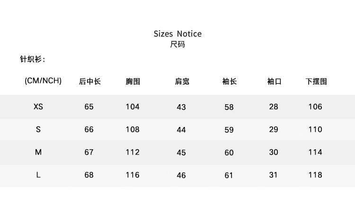
Task: Click the L size row label
Action: 38,175
